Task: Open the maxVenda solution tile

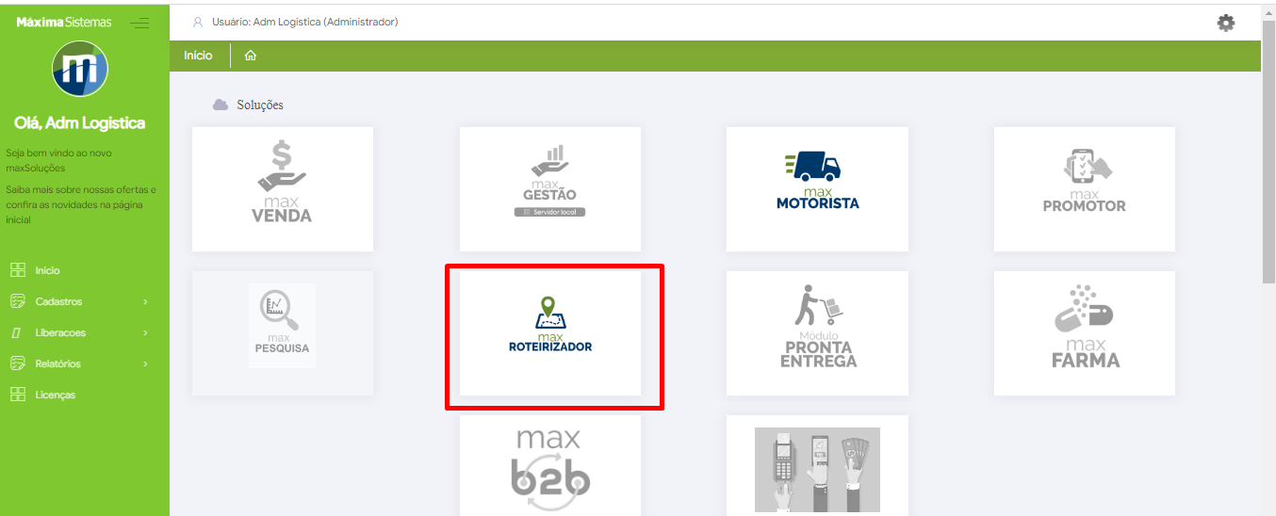Action: click(x=282, y=189)
